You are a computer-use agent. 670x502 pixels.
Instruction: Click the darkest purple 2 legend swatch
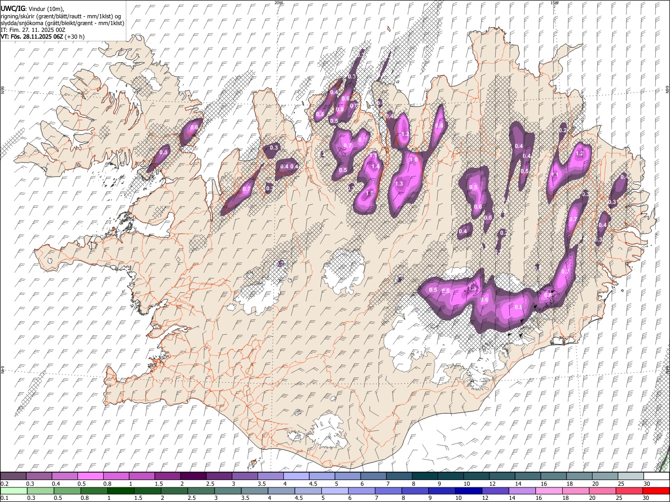(x=193, y=476)
